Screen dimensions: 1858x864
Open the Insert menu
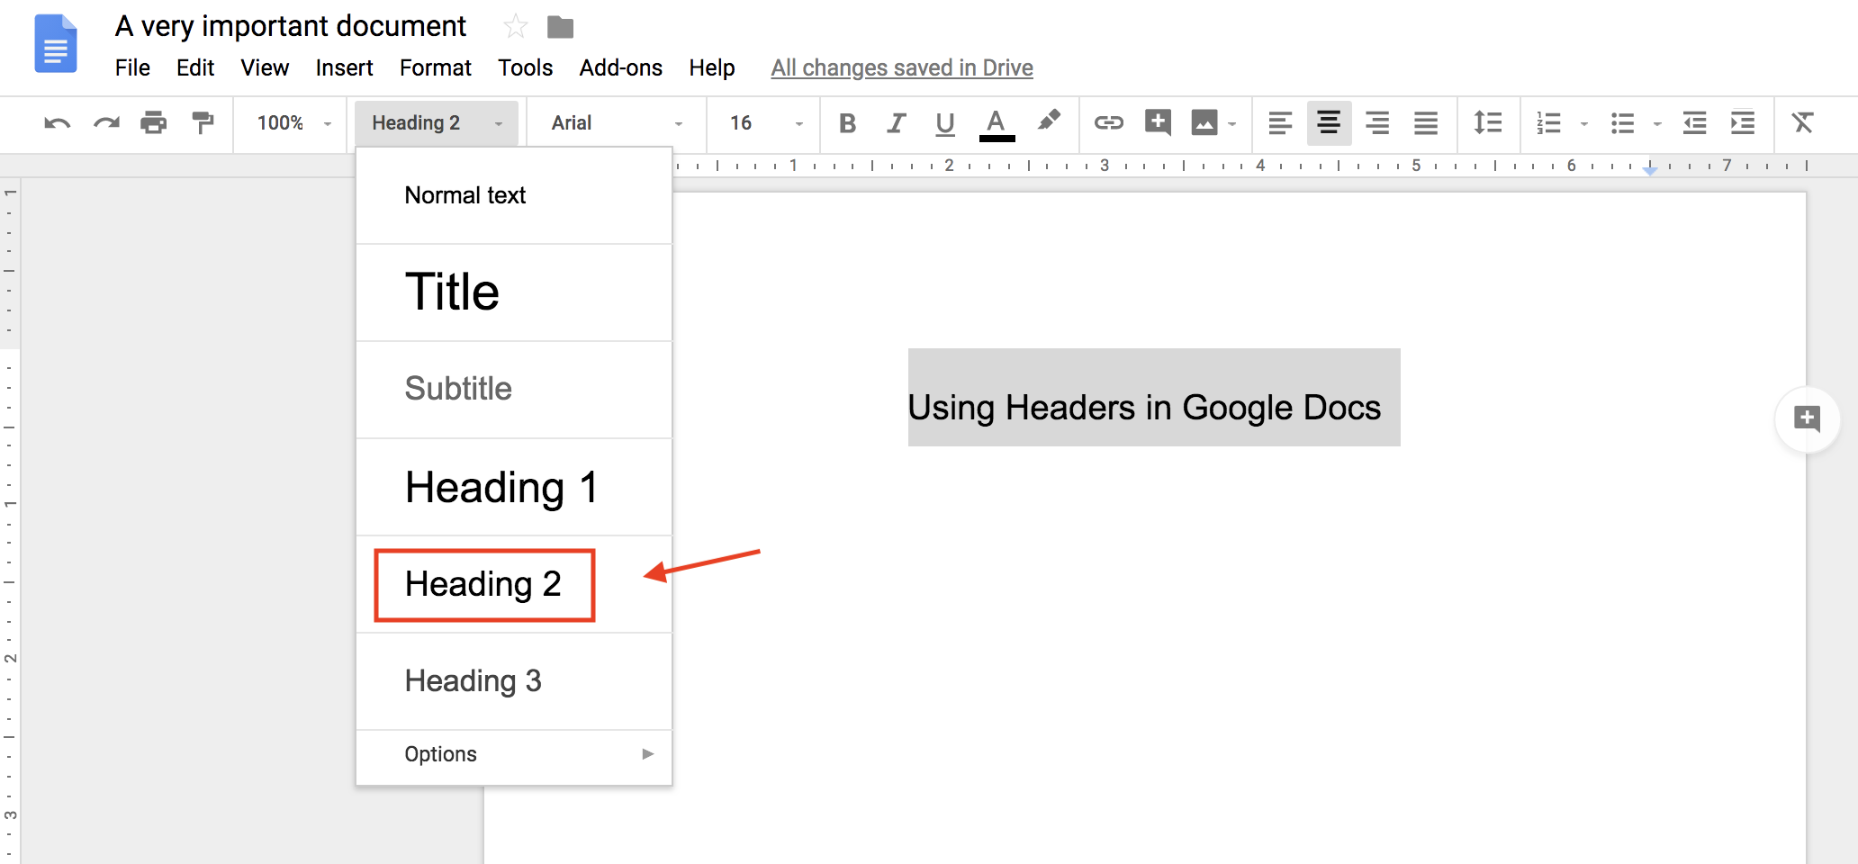pyautogui.click(x=344, y=67)
